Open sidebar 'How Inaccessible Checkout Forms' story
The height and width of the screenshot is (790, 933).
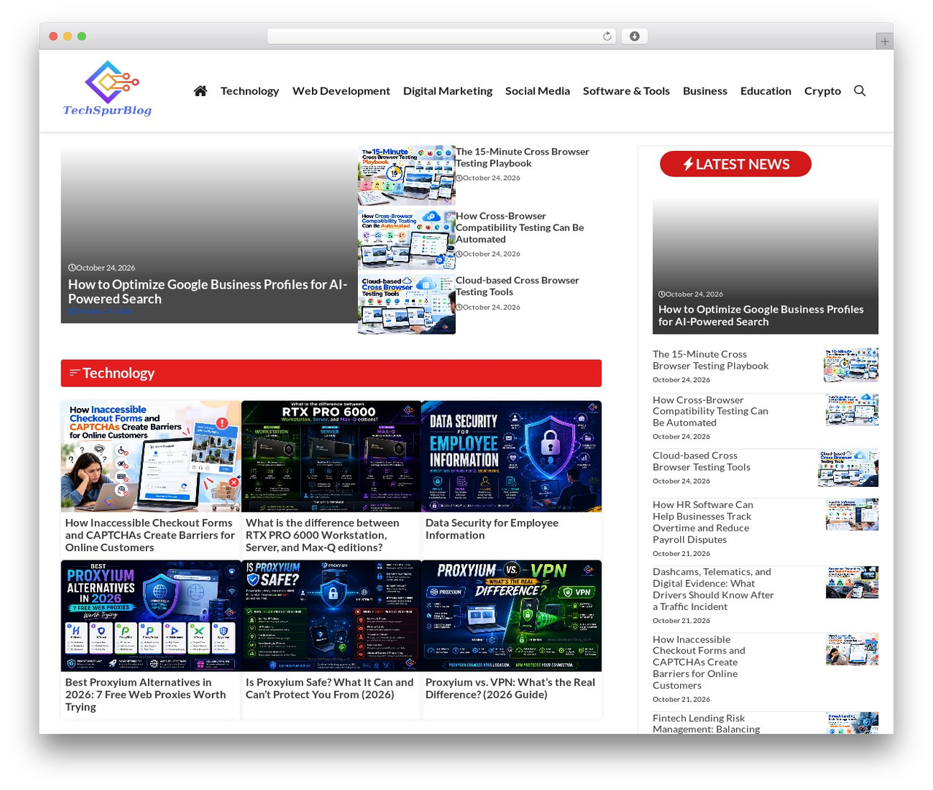699,662
